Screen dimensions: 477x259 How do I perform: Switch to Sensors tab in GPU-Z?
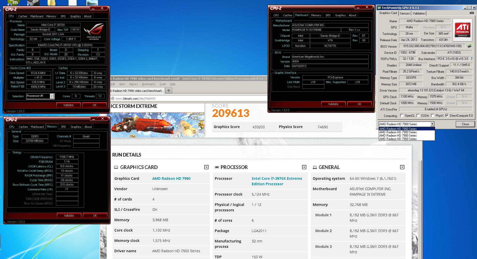[x=405, y=13]
